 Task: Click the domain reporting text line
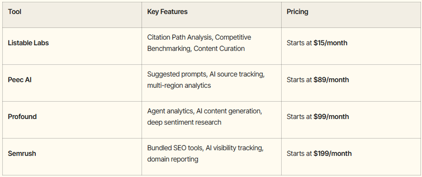click(x=172, y=159)
